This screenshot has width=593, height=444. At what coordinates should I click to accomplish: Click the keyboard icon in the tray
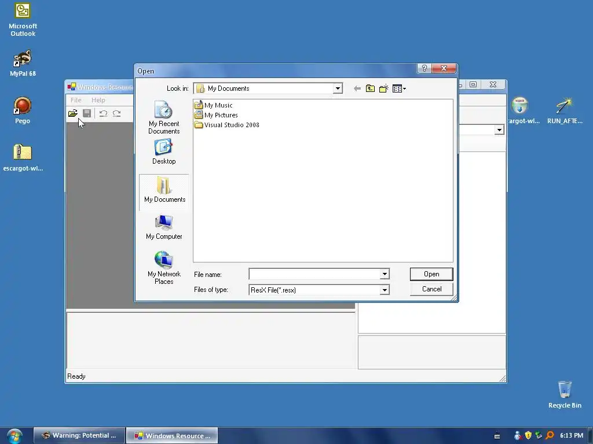(x=497, y=436)
